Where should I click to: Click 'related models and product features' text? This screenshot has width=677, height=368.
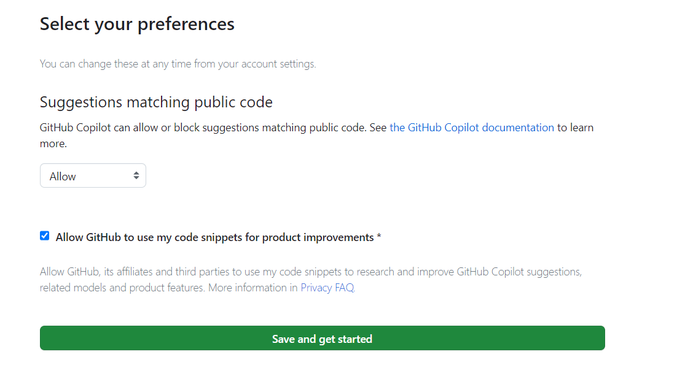pos(122,288)
